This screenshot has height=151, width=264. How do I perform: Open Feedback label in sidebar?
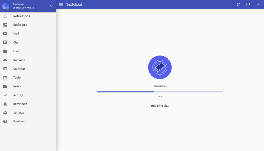tap(19, 122)
